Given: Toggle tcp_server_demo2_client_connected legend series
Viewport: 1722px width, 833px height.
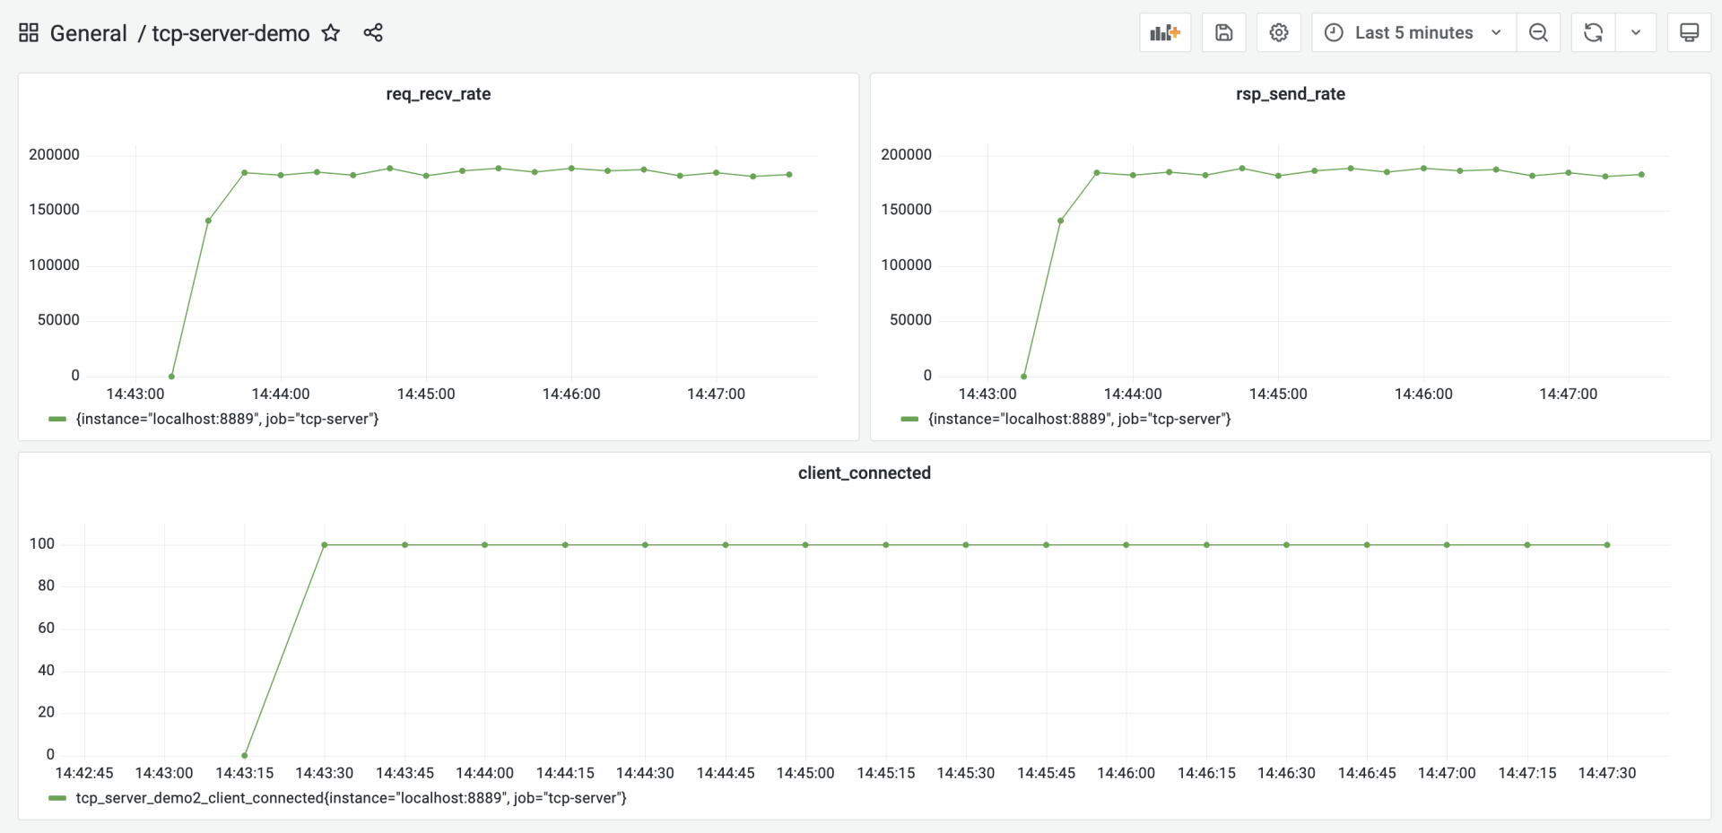Looking at the screenshot, I should click(x=351, y=798).
